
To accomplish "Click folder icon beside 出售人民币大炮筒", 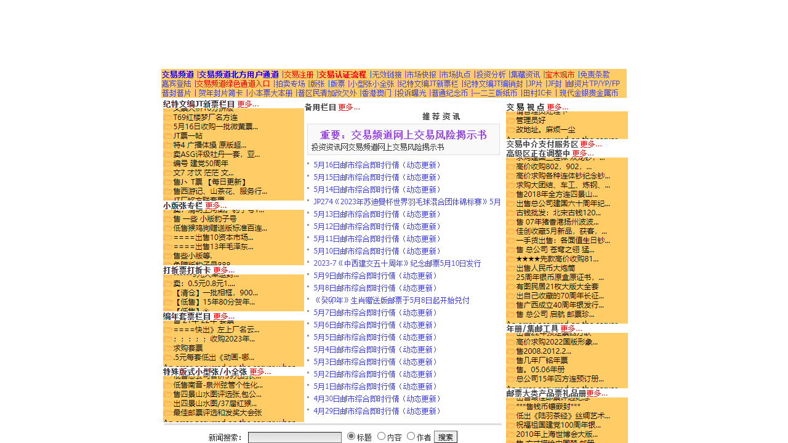I will [x=510, y=268].
